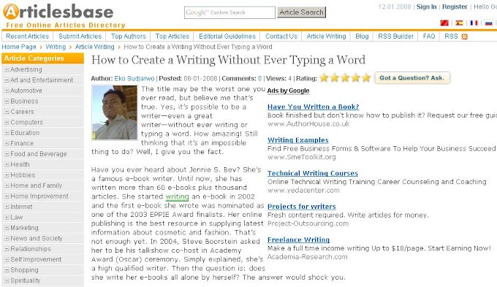Open the Home Improvement category
The width and height of the screenshot is (497, 287).
point(39,196)
